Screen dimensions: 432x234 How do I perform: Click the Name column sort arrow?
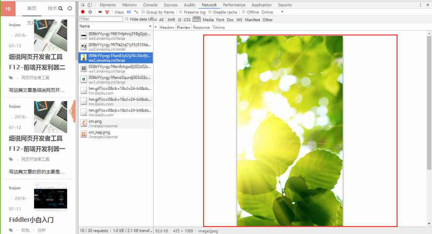click(x=150, y=26)
